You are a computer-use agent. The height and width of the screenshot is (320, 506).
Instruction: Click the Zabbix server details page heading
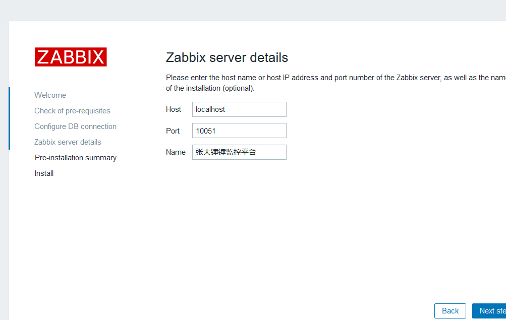[x=227, y=57]
